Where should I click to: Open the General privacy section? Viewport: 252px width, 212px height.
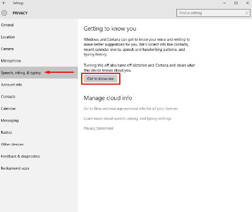pos(39,25)
